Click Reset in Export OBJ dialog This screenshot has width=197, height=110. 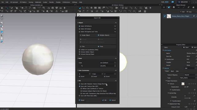[82, 100]
